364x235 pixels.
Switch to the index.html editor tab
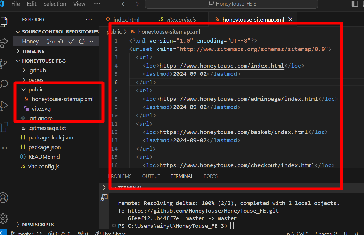point(126,20)
